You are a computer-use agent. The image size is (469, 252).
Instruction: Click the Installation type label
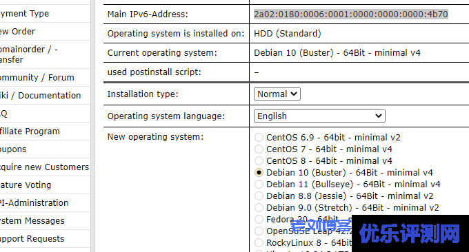[143, 94]
